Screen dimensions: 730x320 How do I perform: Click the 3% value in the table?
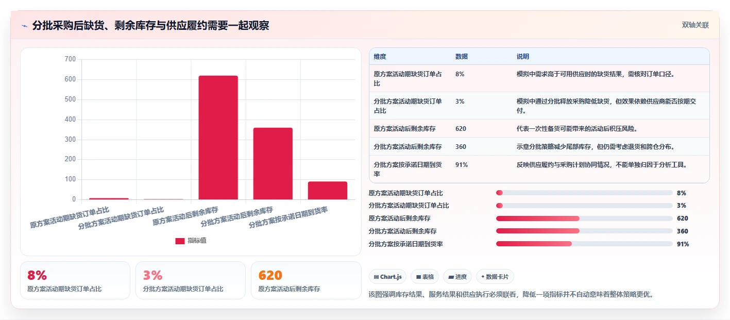click(x=460, y=102)
